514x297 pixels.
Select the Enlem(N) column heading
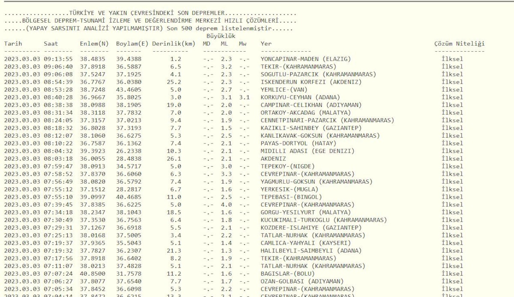tap(94, 44)
